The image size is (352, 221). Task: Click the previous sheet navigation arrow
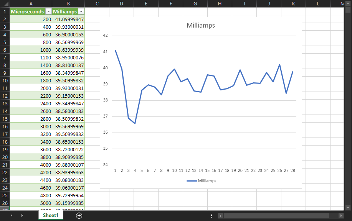tap(12, 216)
